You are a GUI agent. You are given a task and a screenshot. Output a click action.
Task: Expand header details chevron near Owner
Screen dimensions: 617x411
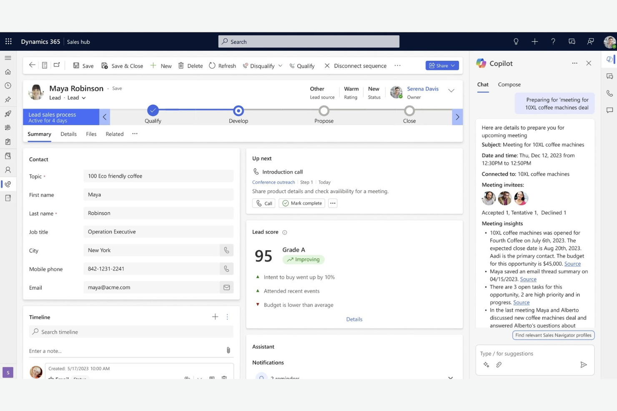coord(451,90)
